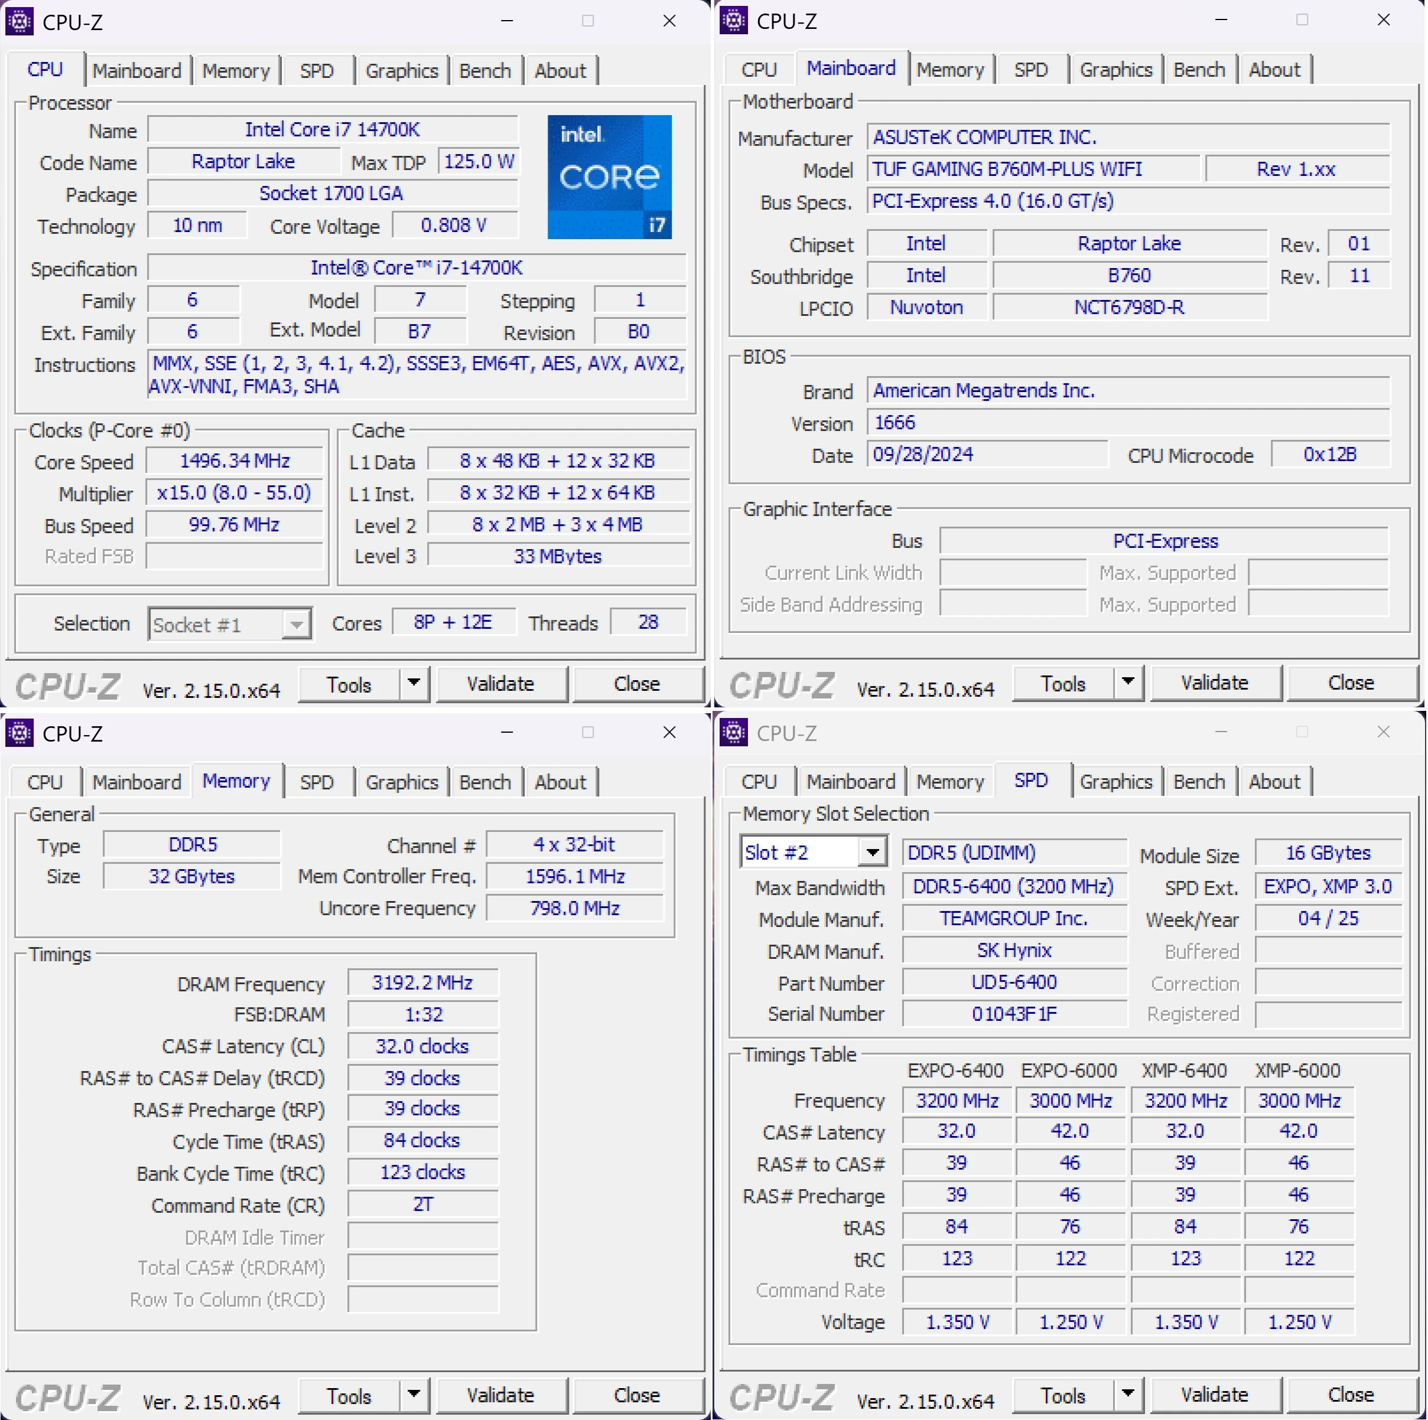Click the Intel Core i7 logo badge
The height and width of the screenshot is (1420, 1428).
click(610, 177)
